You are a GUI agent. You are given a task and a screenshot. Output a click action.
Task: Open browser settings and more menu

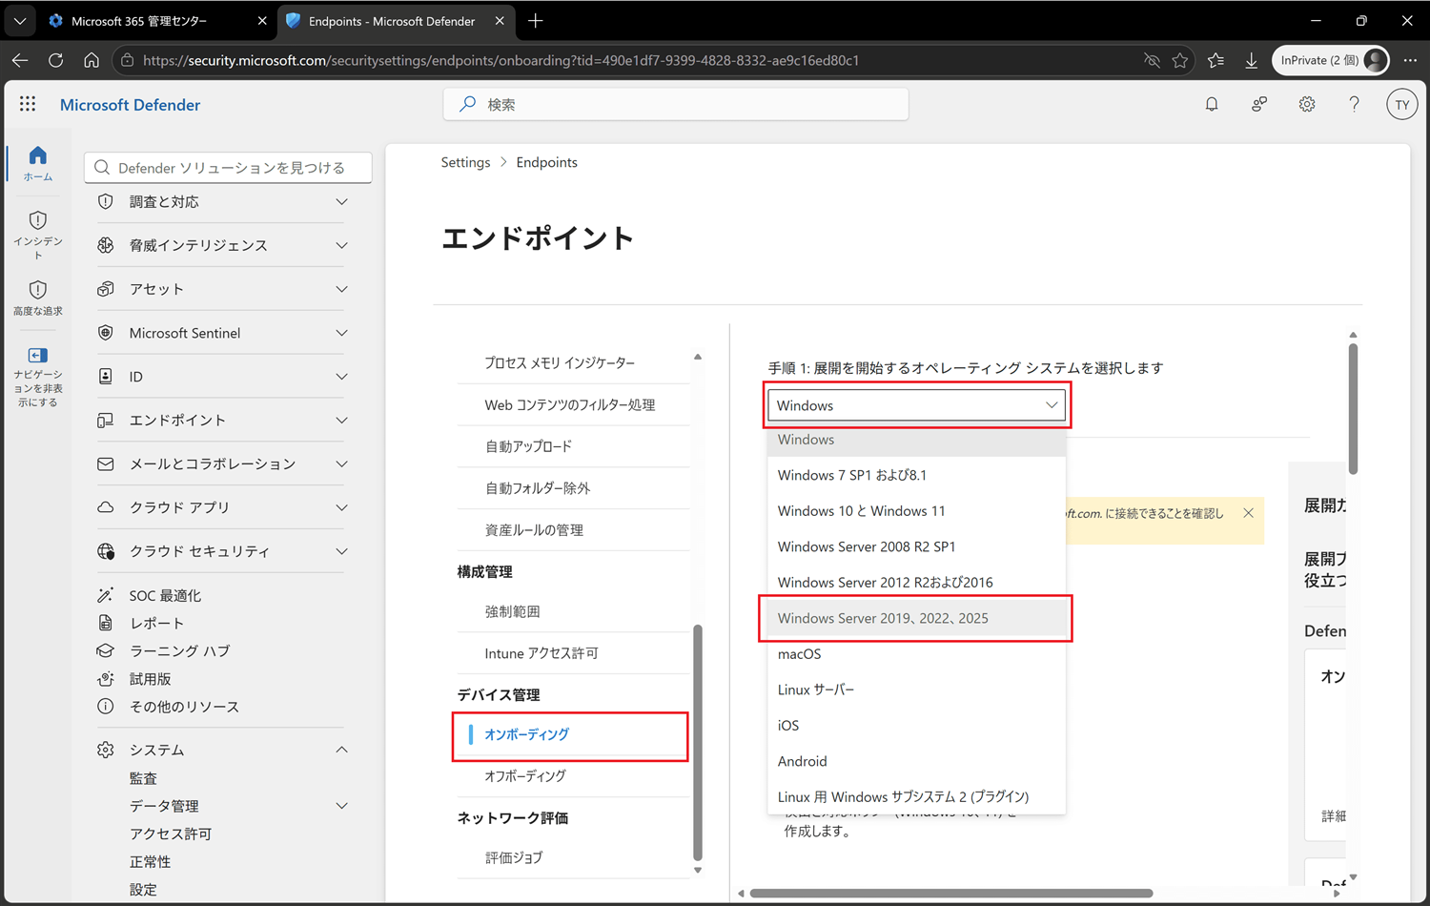[x=1410, y=60]
